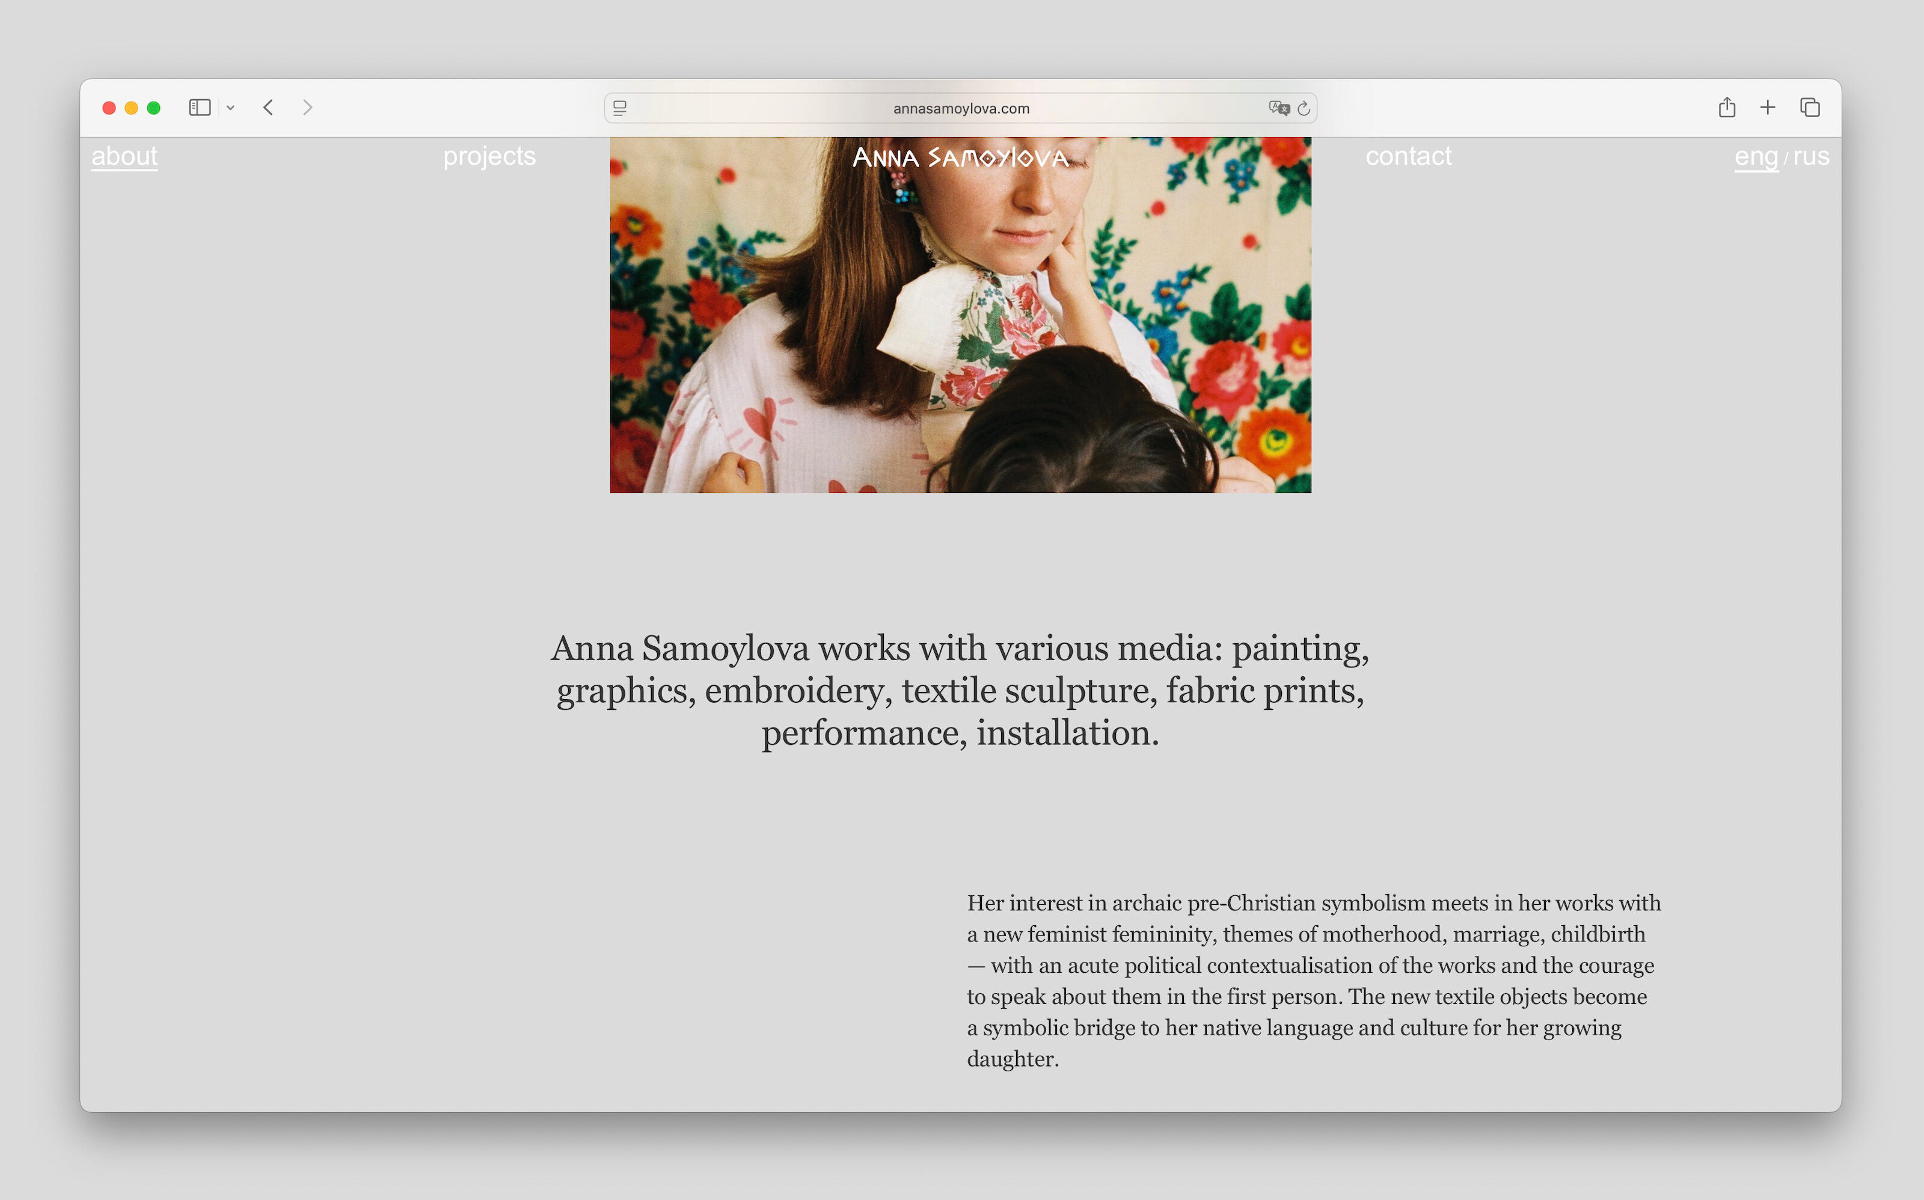
Task: Go back with the left arrow
Action: pyautogui.click(x=268, y=107)
